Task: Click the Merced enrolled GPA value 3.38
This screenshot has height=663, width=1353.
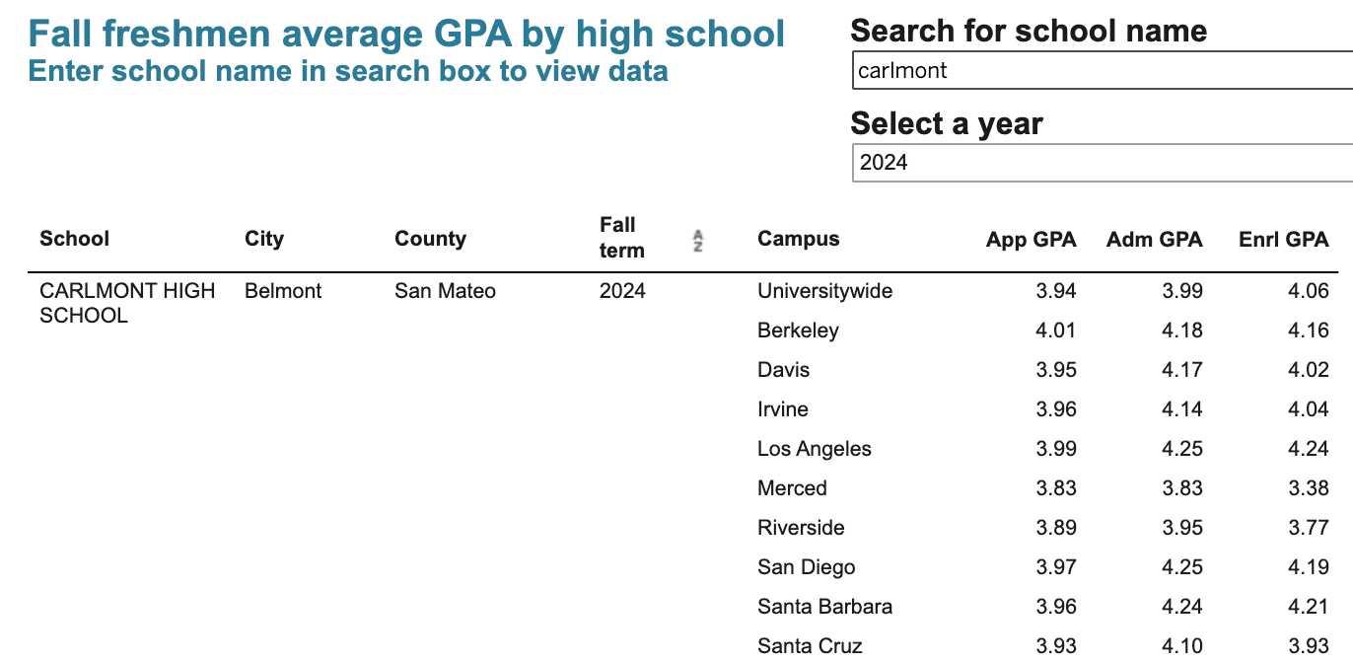Action: pos(1309,488)
